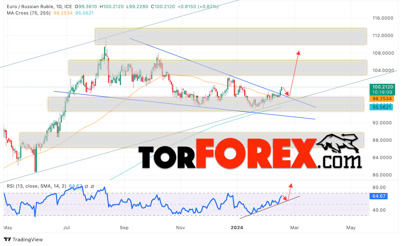The image size is (402, 246).
Task: Click the 80.00 RSI axis label
Action: pyautogui.click(x=379, y=188)
